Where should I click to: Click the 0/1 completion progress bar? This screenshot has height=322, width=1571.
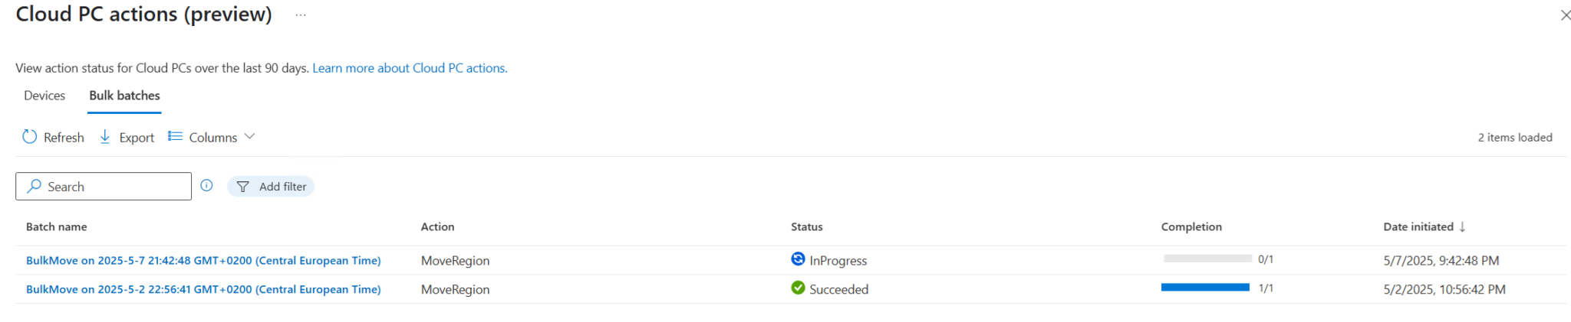tap(1207, 259)
